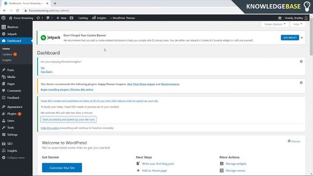Open the notifications icon near Howdy
The image size is (313, 176).
coord(280,18)
